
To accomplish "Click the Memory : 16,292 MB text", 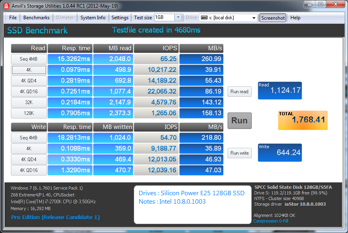I will coord(31,208).
